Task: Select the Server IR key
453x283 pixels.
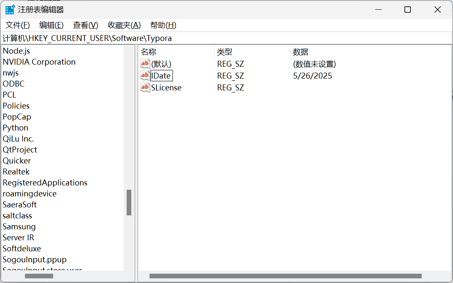Action: pyautogui.click(x=19, y=238)
